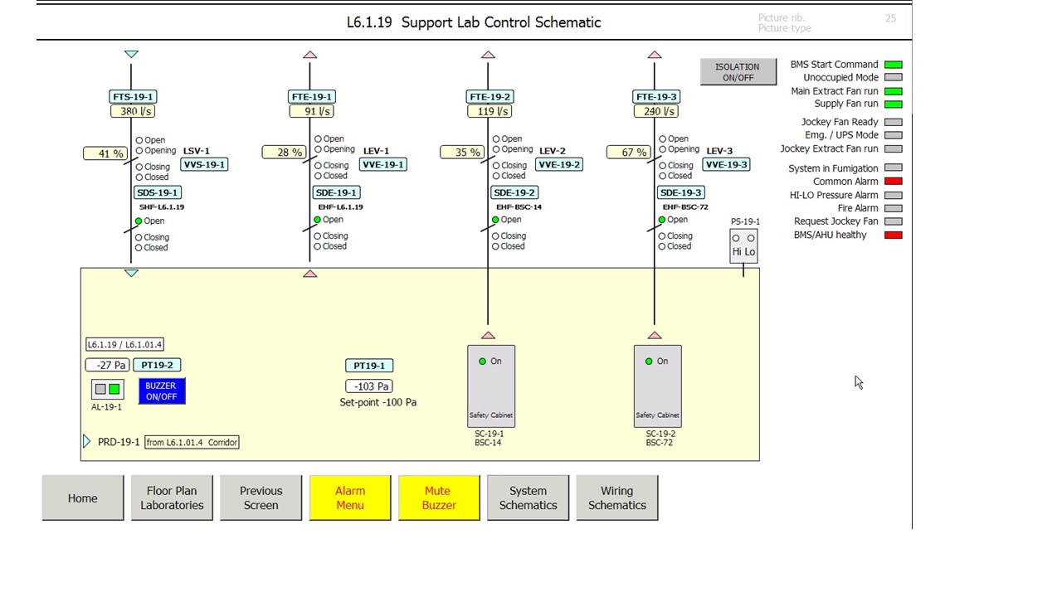
Task: Select the FTS-19-1 flow sensor tag
Action: (133, 96)
